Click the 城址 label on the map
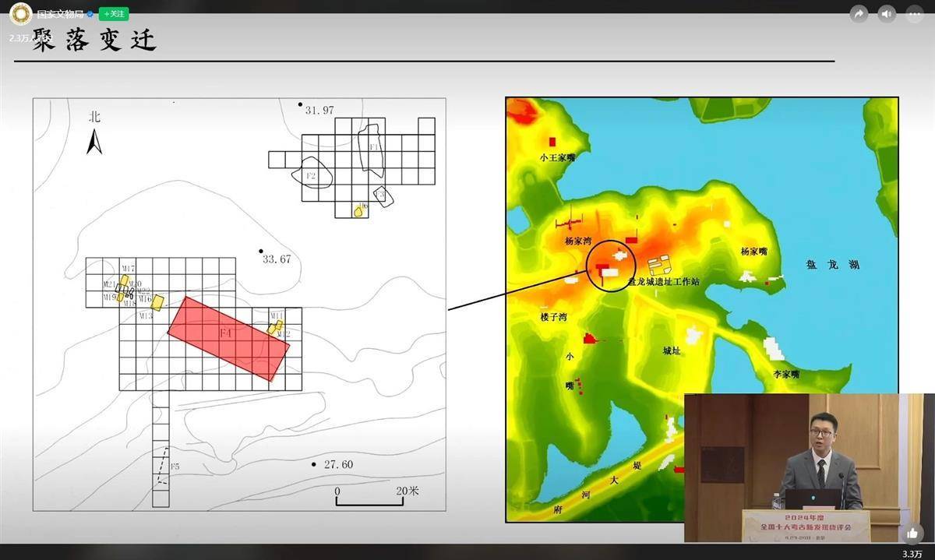 coord(672,351)
